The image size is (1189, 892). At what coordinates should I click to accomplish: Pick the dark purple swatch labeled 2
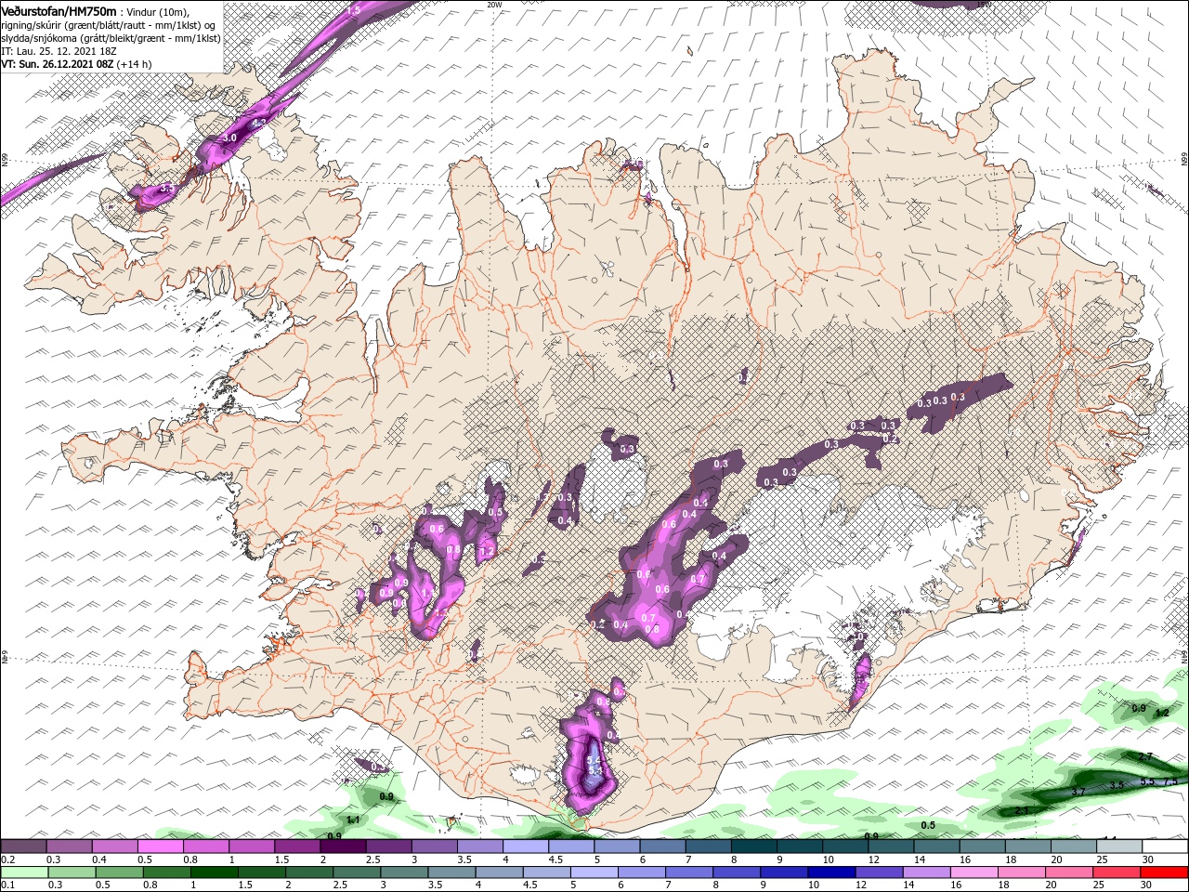pyautogui.click(x=342, y=846)
